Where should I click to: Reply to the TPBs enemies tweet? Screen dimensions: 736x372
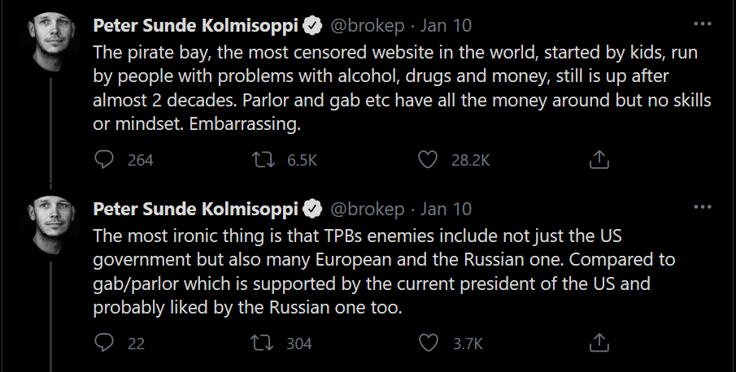click(105, 343)
